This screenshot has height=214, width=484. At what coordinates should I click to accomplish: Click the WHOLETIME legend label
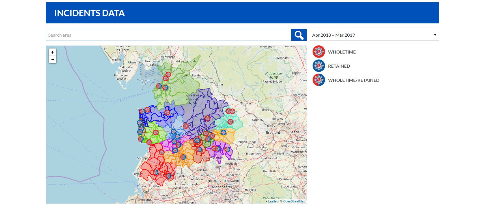342,52
